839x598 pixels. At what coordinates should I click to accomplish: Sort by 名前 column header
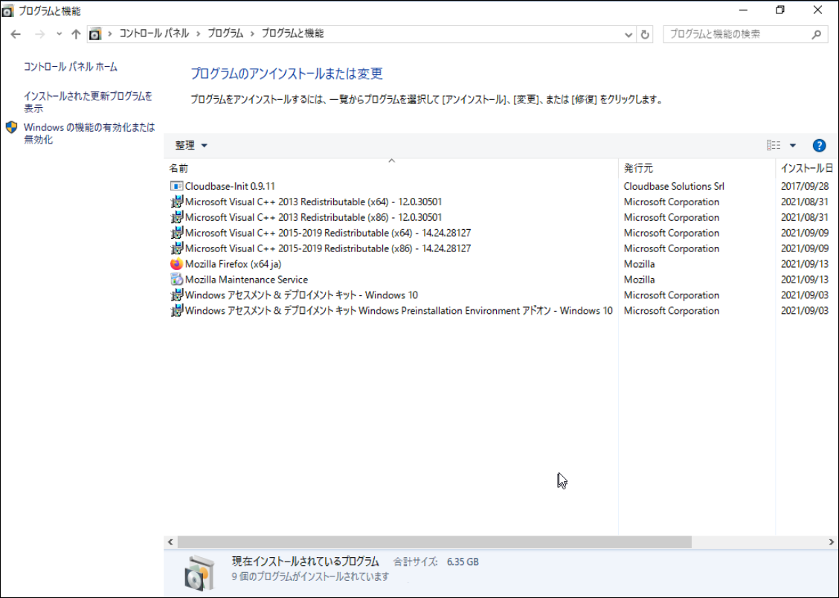pyautogui.click(x=391, y=168)
